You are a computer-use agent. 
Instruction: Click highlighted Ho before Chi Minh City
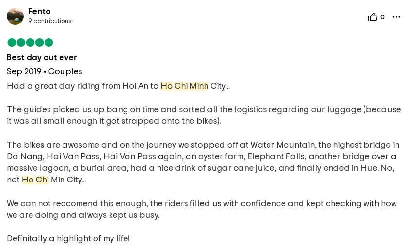click(167, 86)
